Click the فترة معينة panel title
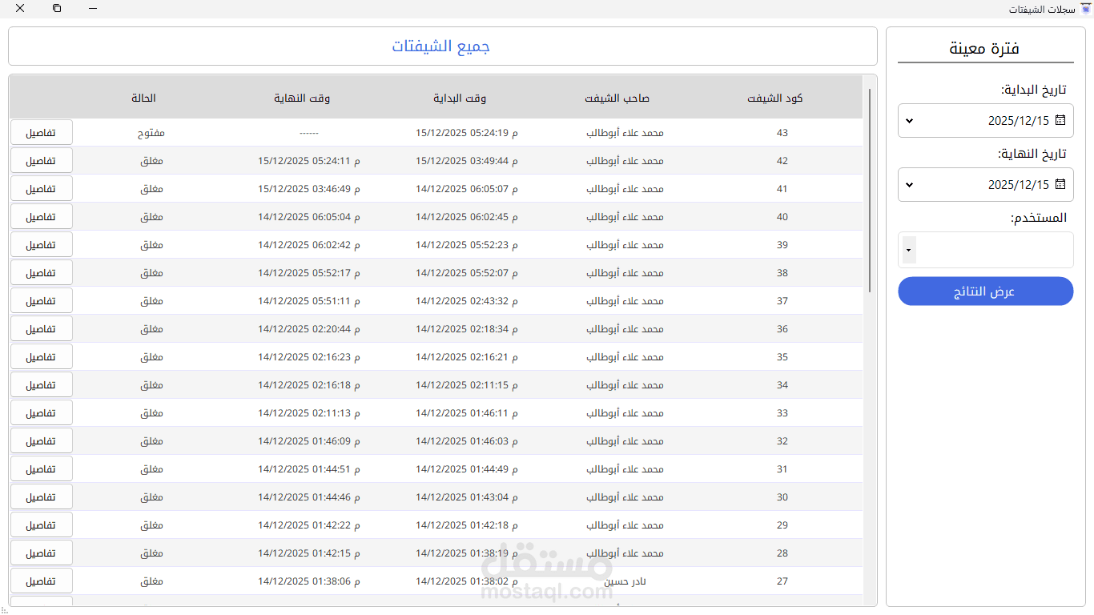Screen dimensions: 1094x615 (x=984, y=48)
